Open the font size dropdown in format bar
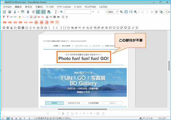The width and height of the screenshot is (171, 120). [58, 113]
